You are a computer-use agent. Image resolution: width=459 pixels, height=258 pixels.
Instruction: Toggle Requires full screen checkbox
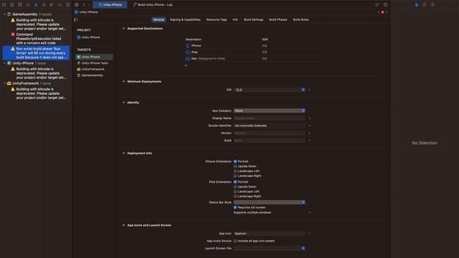coord(235,207)
